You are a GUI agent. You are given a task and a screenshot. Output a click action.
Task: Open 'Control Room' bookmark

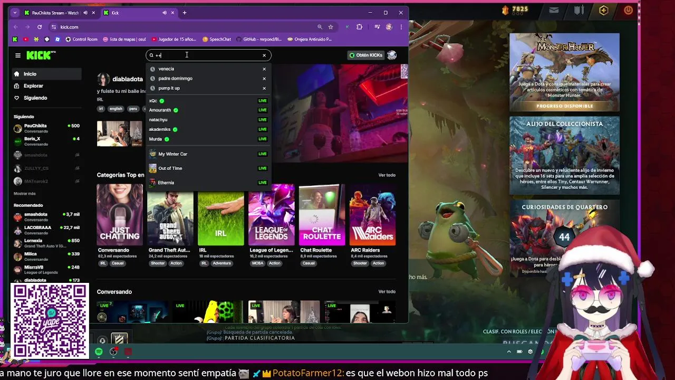[81, 39]
